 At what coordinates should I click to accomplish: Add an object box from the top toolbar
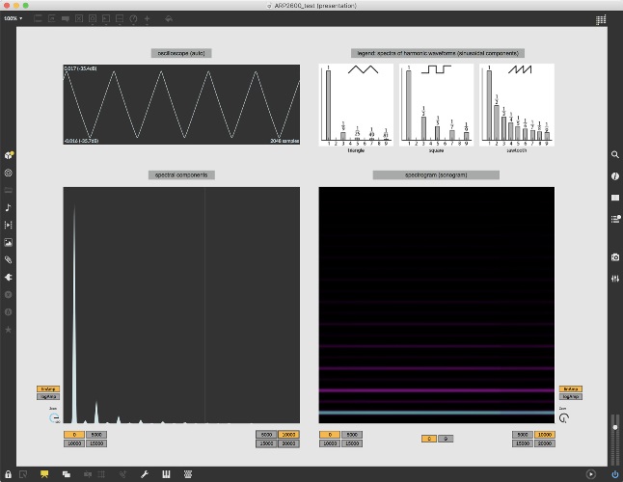[x=39, y=18]
